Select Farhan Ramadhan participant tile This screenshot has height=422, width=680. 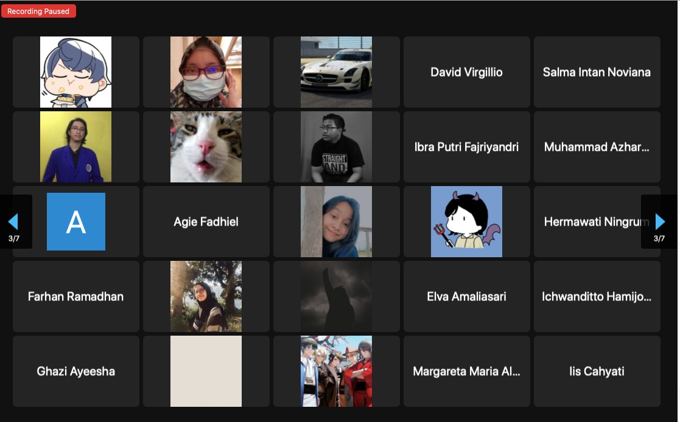coord(76,296)
